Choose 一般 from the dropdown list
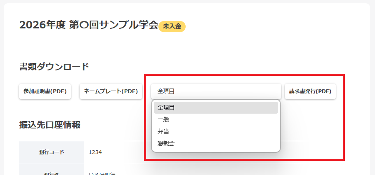Image resolution: width=375 pixels, height=175 pixels. pyautogui.click(x=163, y=119)
